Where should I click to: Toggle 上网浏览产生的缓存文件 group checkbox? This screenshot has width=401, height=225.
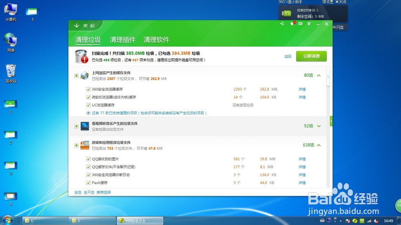(76, 76)
